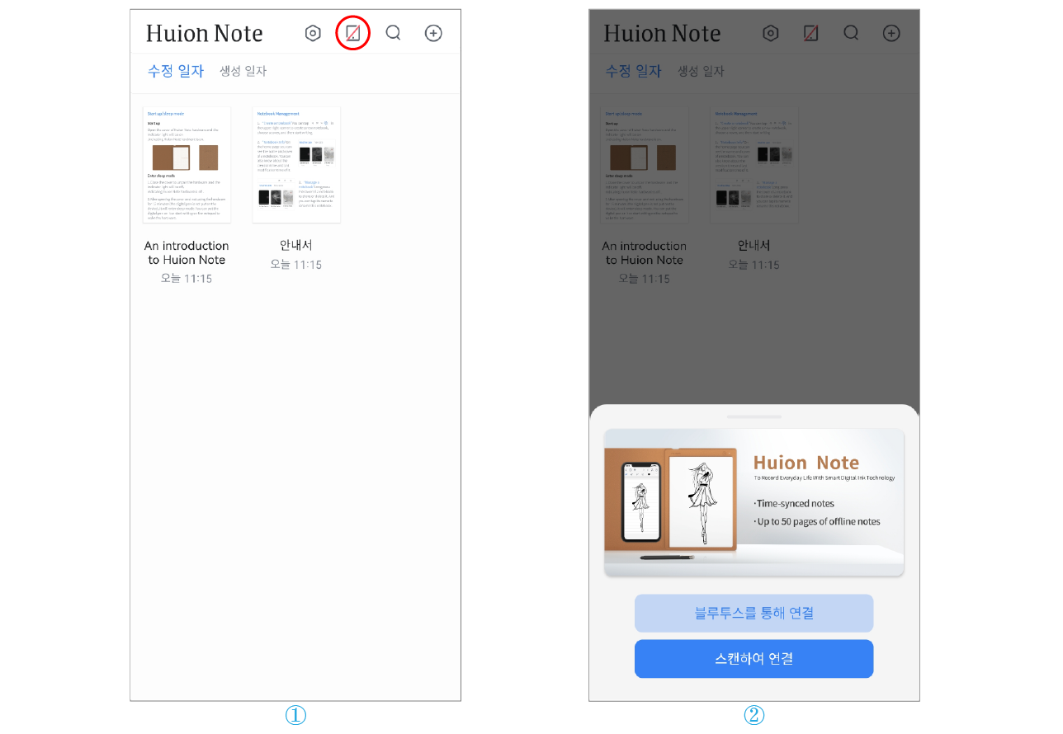Select 수정 일자 tab in left screen
The width and height of the screenshot is (1063, 734).
176,72
